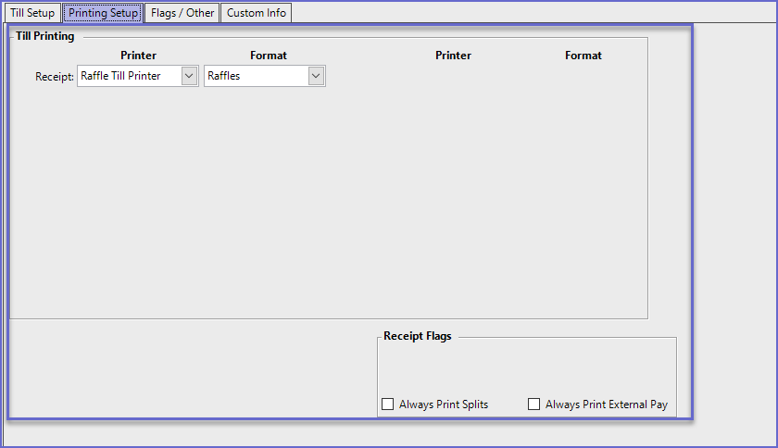
Task: Enable Always Print Splits checkbox
Action: [x=387, y=404]
